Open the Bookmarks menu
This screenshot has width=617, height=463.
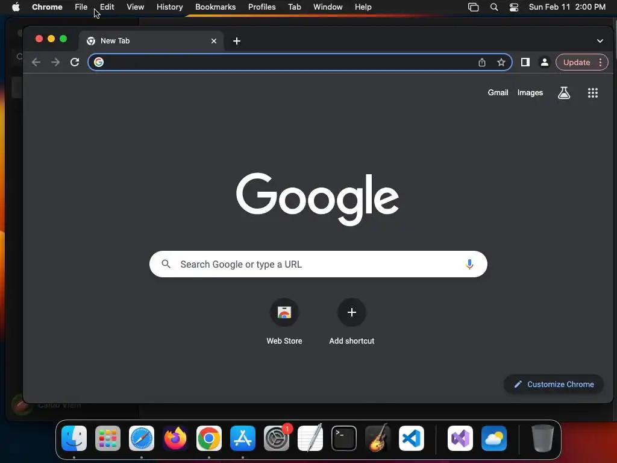coord(215,7)
